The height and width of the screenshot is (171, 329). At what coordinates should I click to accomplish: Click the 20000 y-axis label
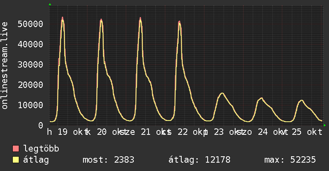[30, 85]
